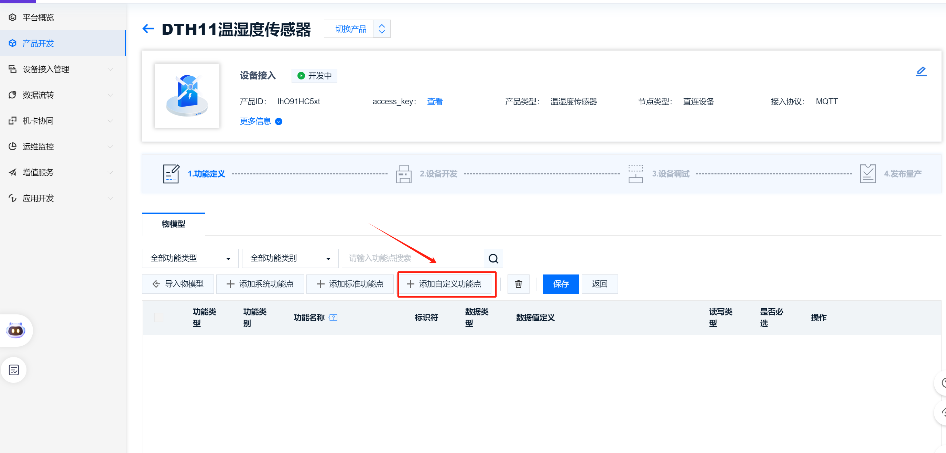Click 导入物模型 button
The image size is (946, 453).
pos(178,284)
